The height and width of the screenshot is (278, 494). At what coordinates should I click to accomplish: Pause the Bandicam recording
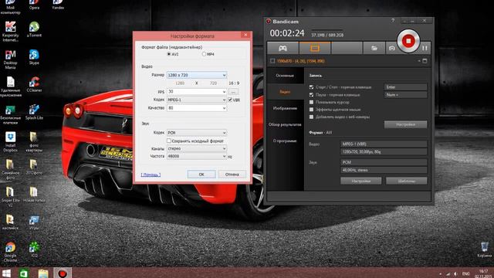pos(425,48)
